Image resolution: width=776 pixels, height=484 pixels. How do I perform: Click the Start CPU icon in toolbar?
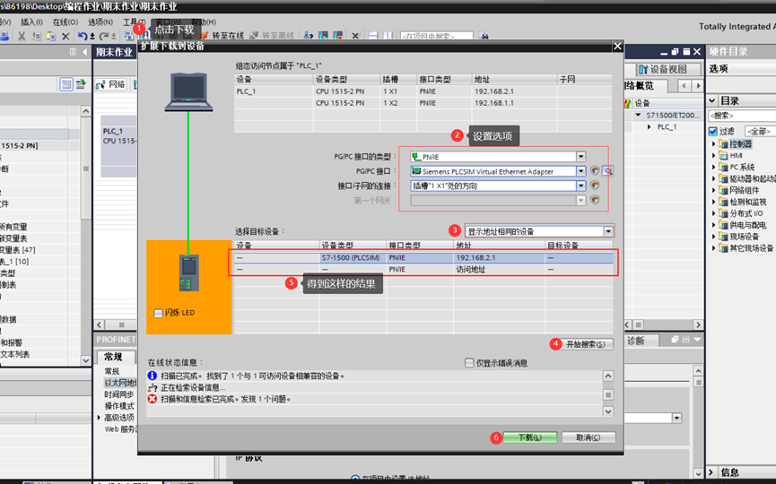[323, 36]
